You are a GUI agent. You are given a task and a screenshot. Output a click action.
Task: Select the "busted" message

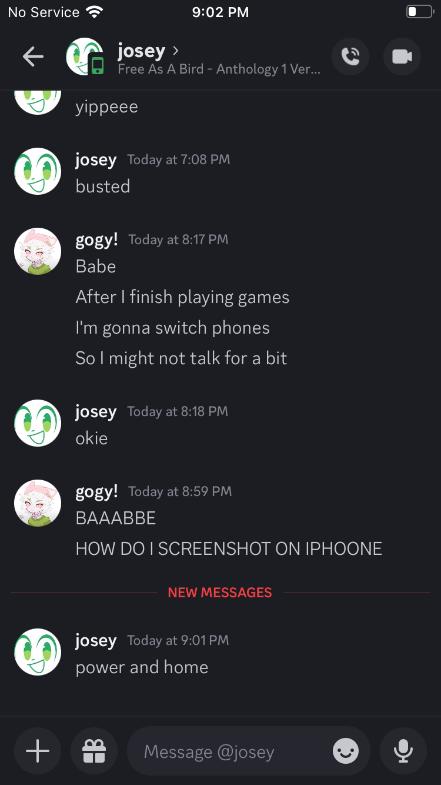click(103, 187)
